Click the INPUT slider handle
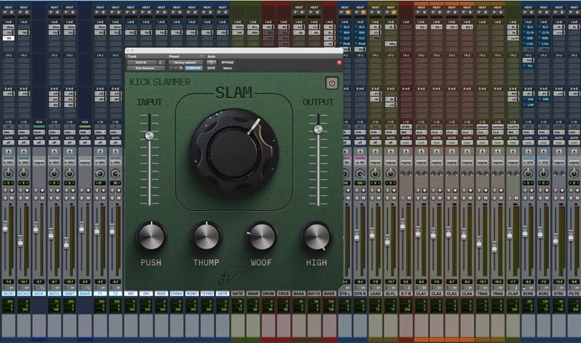The image size is (581, 343). coord(150,136)
